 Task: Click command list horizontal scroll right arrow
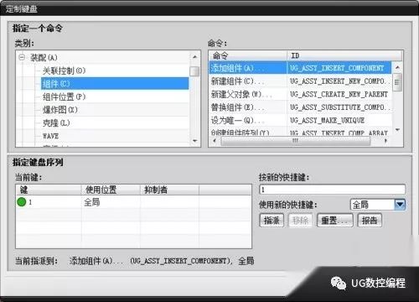click(x=386, y=141)
